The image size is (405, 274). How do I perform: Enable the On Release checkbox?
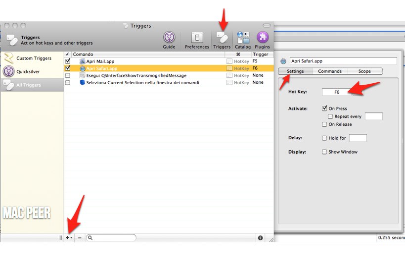pyautogui.click(x=324, y=124)
